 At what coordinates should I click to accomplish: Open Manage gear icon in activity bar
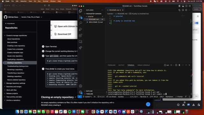[81, 92]
